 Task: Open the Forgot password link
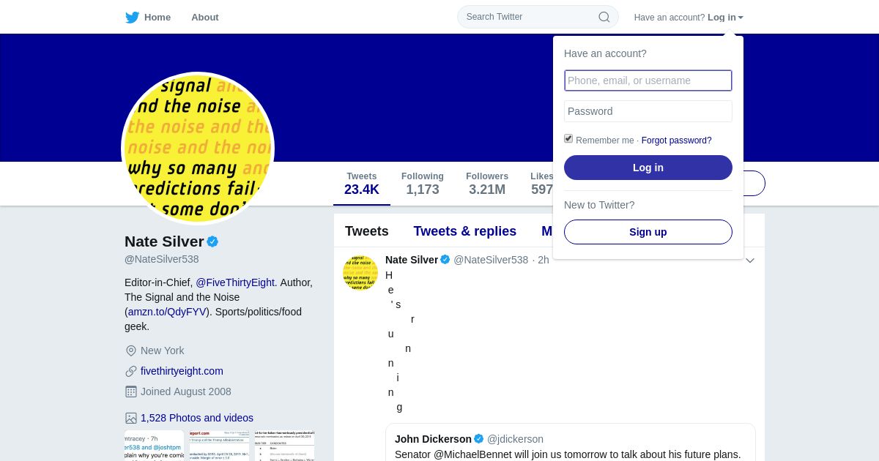pyautogui.click(x=676, y=140)
